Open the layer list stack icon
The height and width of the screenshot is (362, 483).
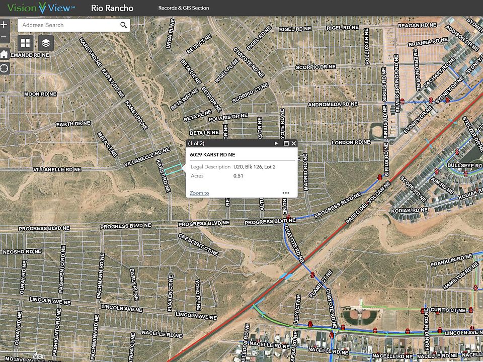[46, 43]
